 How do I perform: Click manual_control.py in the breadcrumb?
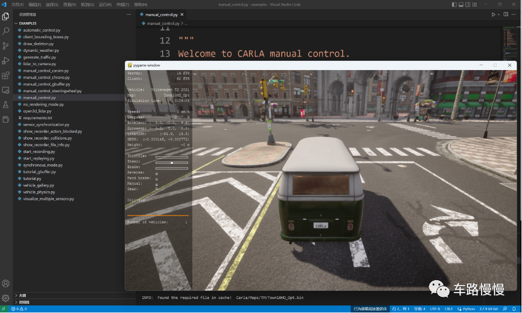point(163,23)
